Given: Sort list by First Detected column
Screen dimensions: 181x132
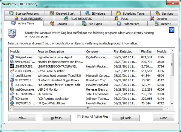Looking at the screenshot, I should [x=126, y=51].
